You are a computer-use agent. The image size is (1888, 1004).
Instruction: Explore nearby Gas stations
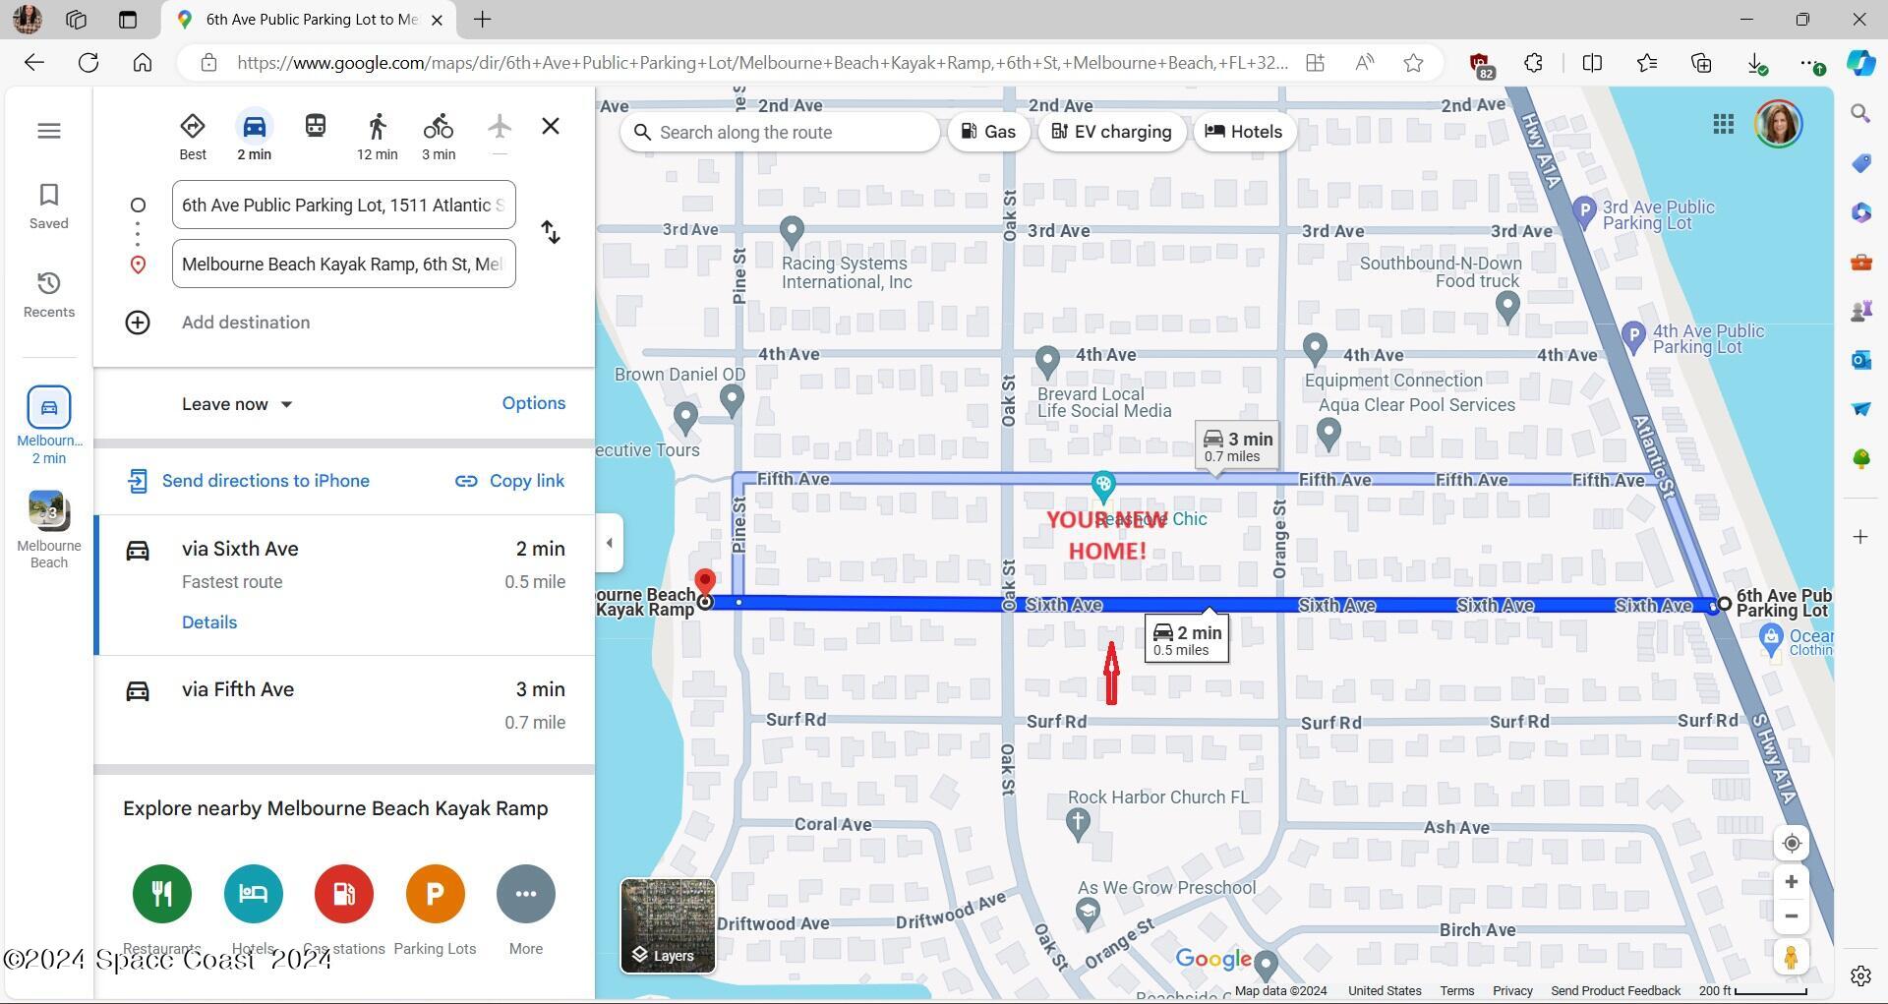pos(344,910)
